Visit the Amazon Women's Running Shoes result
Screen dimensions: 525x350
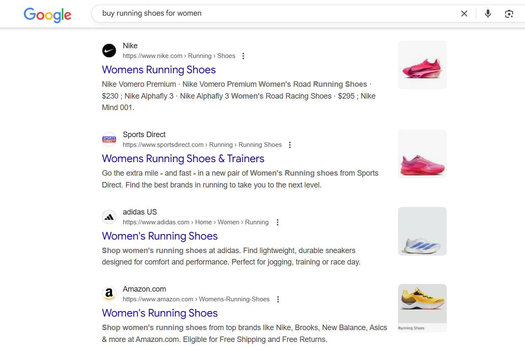[x=160, y=313]
